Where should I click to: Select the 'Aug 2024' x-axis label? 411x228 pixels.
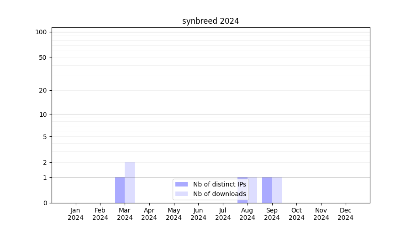pyautogui.click(x=247, y=214)
